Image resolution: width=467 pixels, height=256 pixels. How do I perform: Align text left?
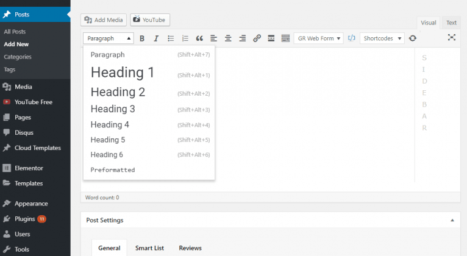click(213, 38)
